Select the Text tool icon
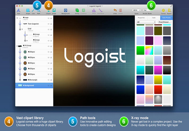 18,11
